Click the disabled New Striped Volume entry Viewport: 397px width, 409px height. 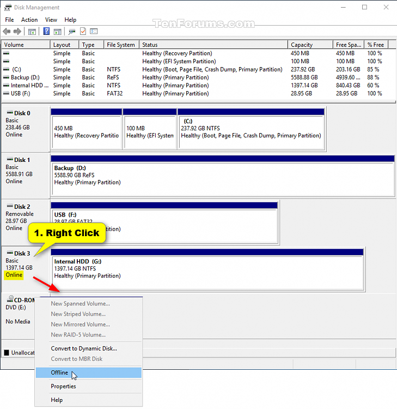click(89, 314)
